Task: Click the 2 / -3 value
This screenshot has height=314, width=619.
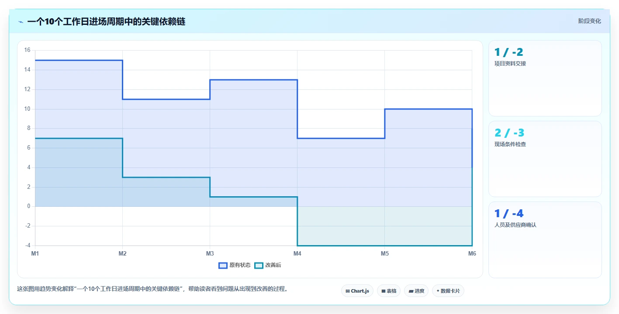Action: pos(509,133)
